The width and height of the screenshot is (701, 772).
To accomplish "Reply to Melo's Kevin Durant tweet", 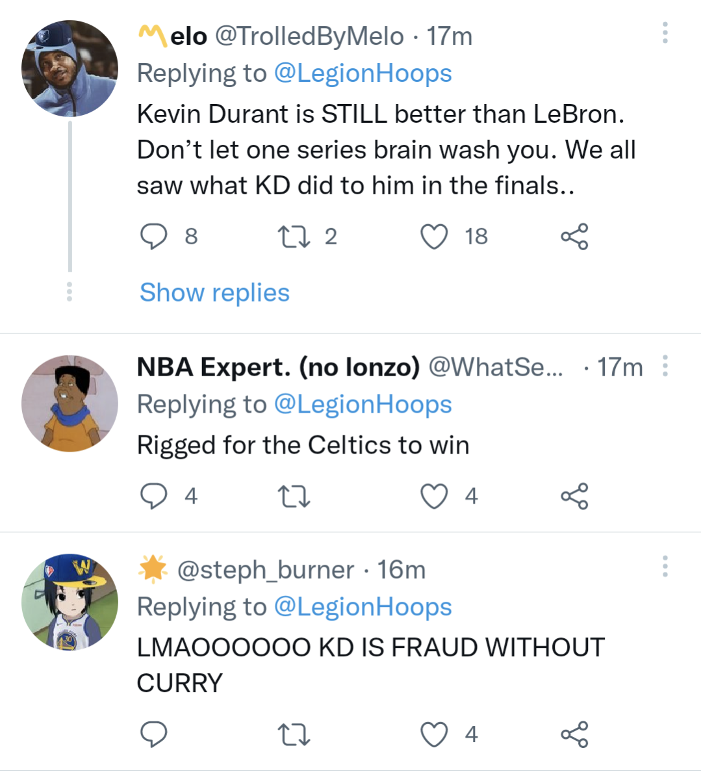I will tap(154, 237).
